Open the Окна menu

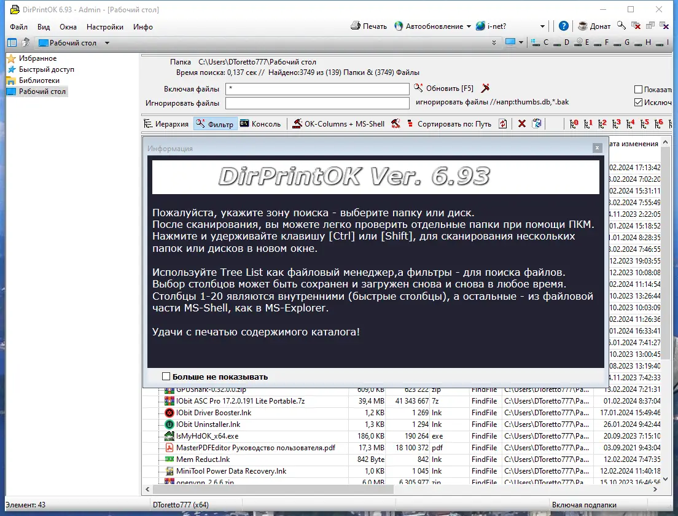point(68,27)
